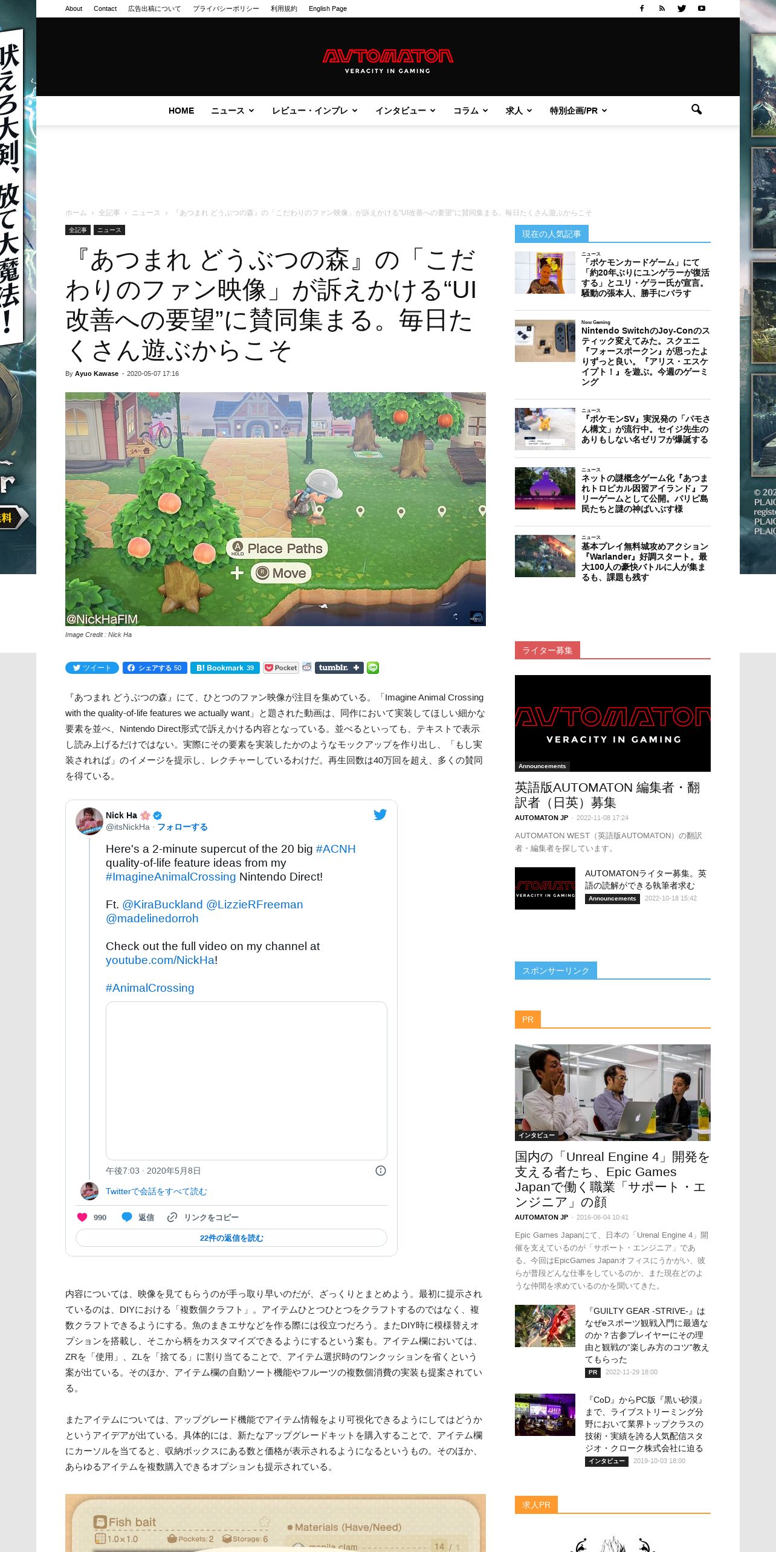Image resolution: width=776 pixels, height=1552 pixels.
Task: Expand the コラム menu
Action: pos(470,111)
